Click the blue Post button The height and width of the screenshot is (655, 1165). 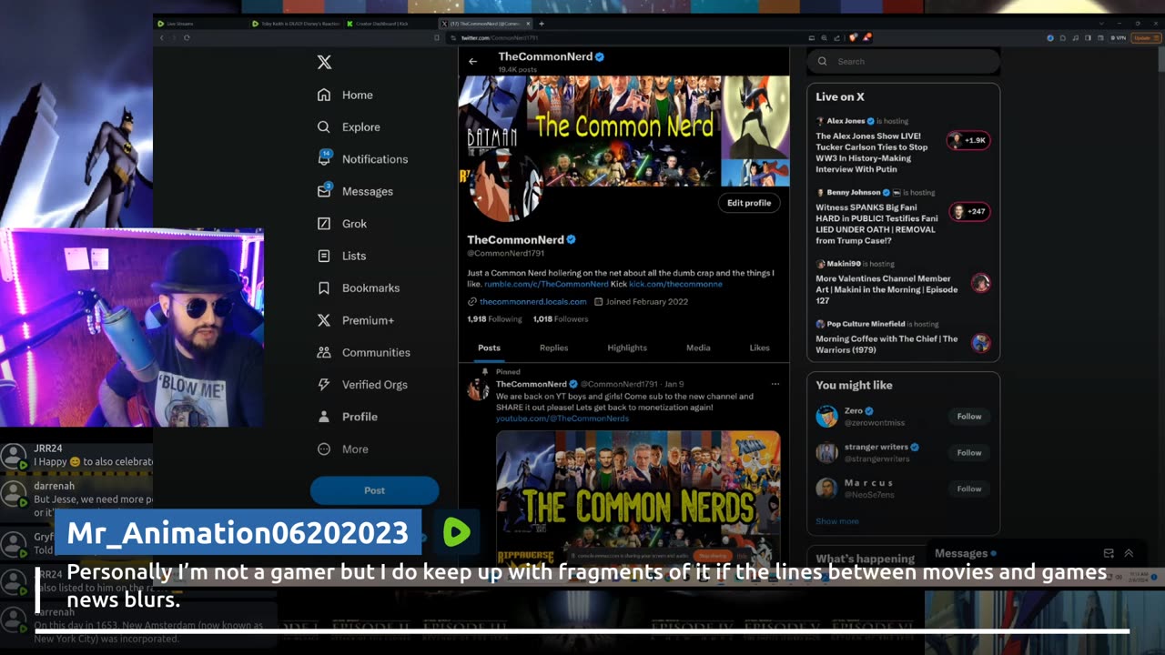[x=374, y=490]
